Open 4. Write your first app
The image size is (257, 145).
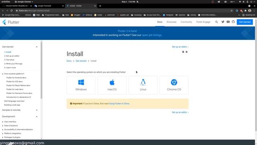pyautogui.click(x=13, y=64)
